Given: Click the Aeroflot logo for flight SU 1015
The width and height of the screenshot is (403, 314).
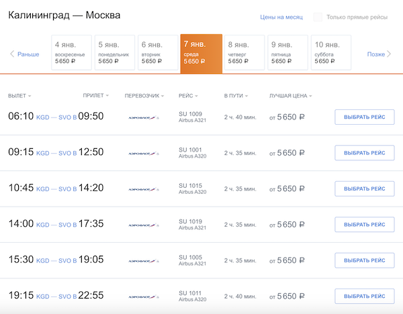Looking at the screenshot, I should pos(143,189).
